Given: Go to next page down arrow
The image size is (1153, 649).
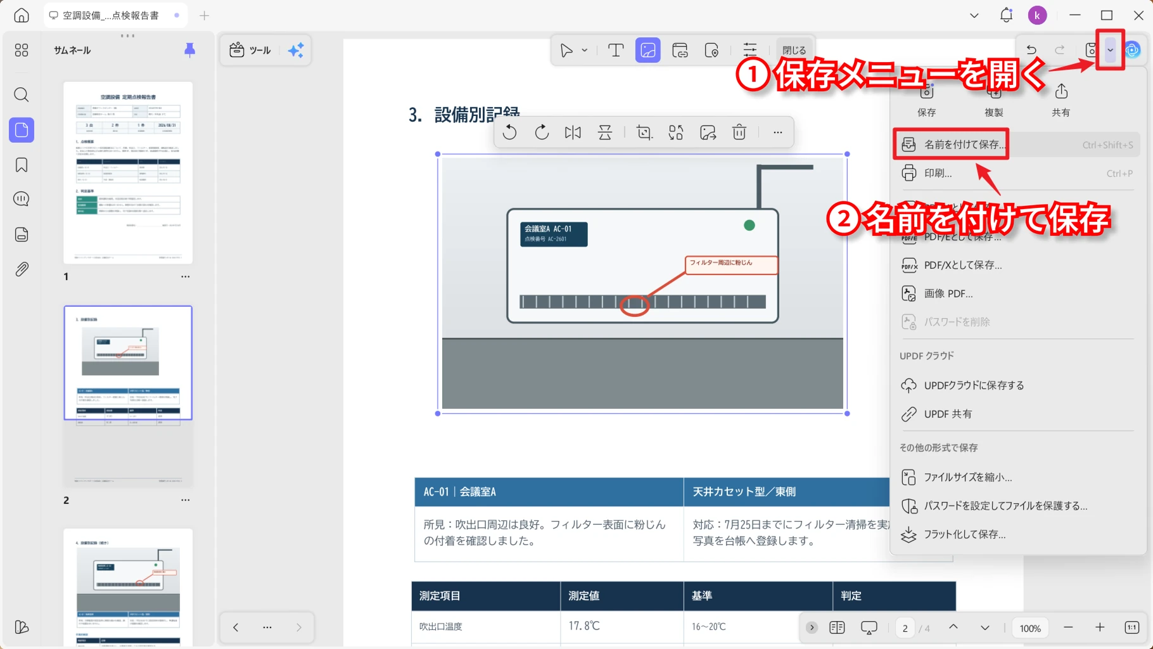Looking at the screenshot, I should (x=985, y=627).
